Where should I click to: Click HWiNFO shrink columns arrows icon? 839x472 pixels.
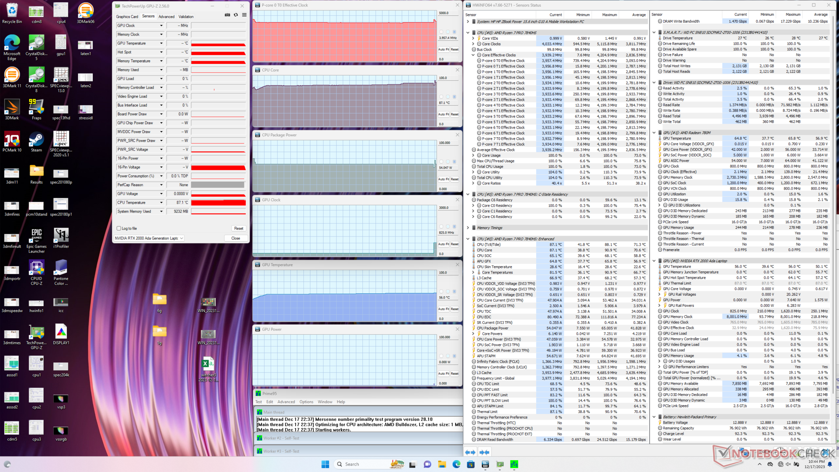pos(484,452)
